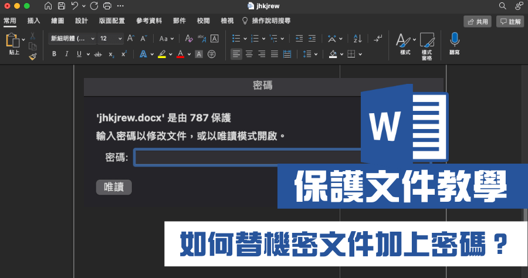Viewport: 528px width, 278px height.
Task: Toggle strikethrough formatting
Action: [98, 54]
